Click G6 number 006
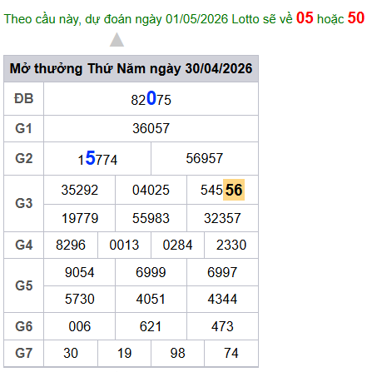This screenshot has width=367, height=372. pyautogui.click(x=80, y=326)
